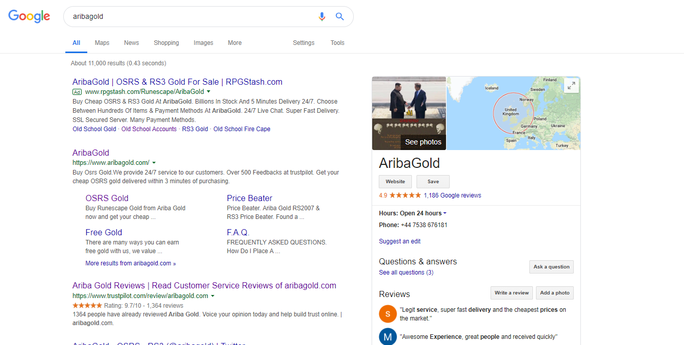Click the green www.rpgstash.com/Runescape/AribaGold URL
Viewport: 684px width, 345px height.
144,92
